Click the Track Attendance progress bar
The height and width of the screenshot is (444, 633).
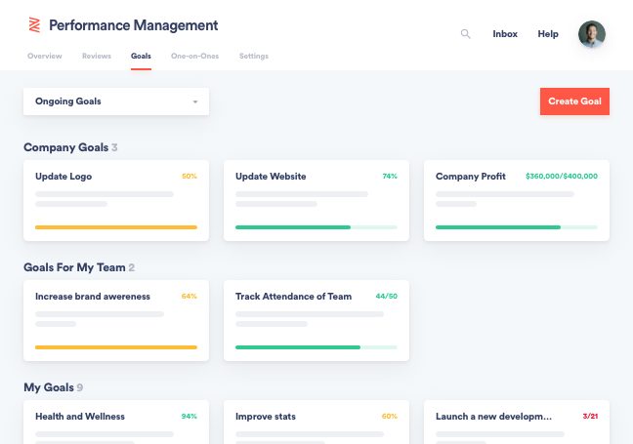coord(316,347)
